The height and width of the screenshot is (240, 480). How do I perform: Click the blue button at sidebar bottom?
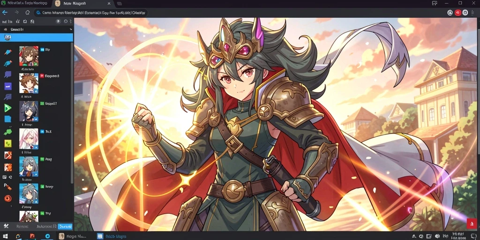pyautogui.click(x=65, y=226)
